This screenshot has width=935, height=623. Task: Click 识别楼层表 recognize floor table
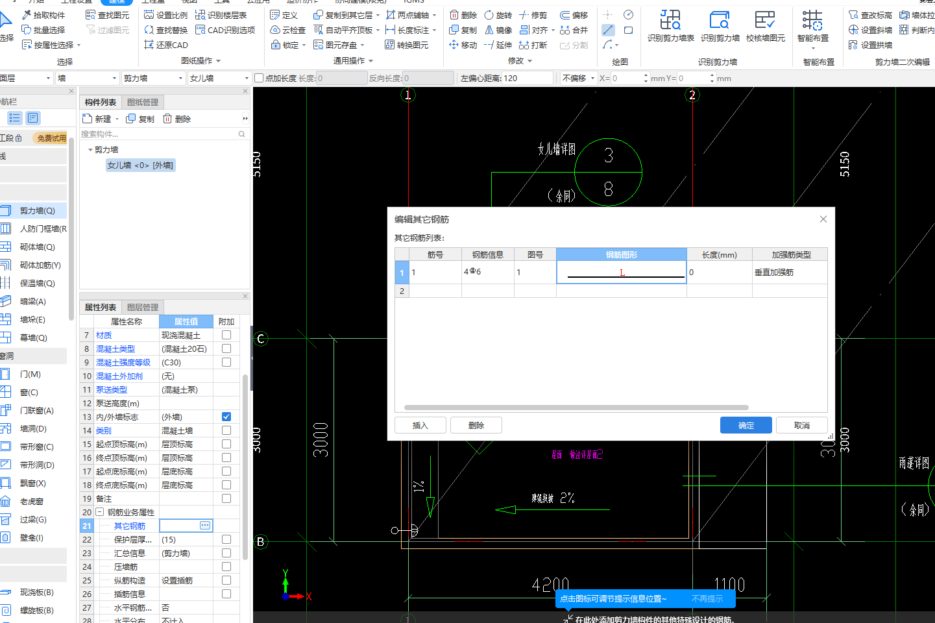pos(221,15)
